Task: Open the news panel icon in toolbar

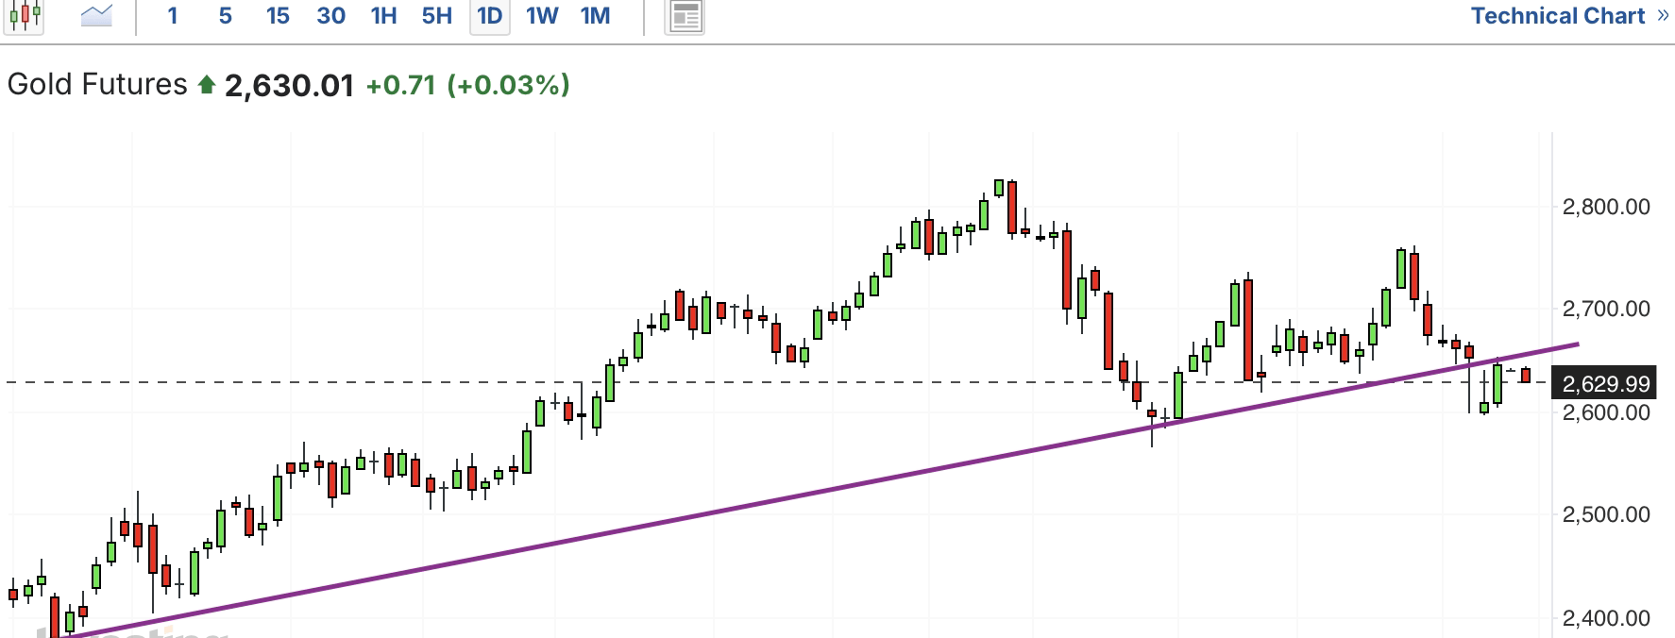Action: (685, 16)
